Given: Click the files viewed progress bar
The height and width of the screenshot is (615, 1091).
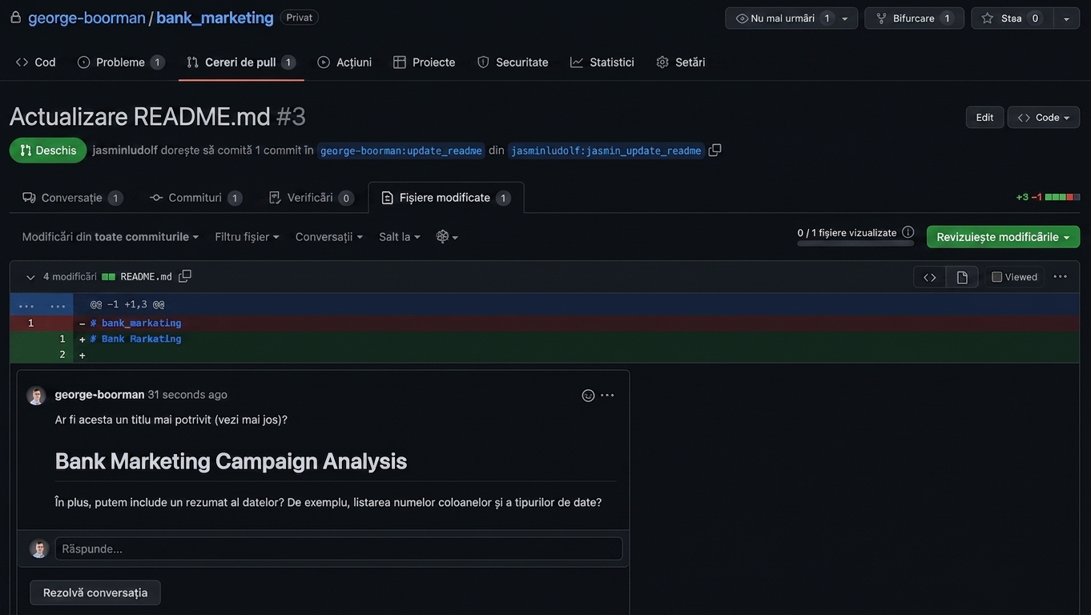Looking at the screenshot, I should click(x=855, y=243).
